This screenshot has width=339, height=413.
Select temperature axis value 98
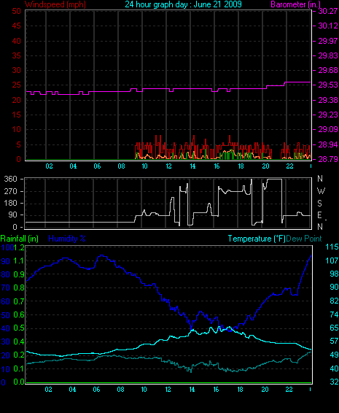pos(334,274)
